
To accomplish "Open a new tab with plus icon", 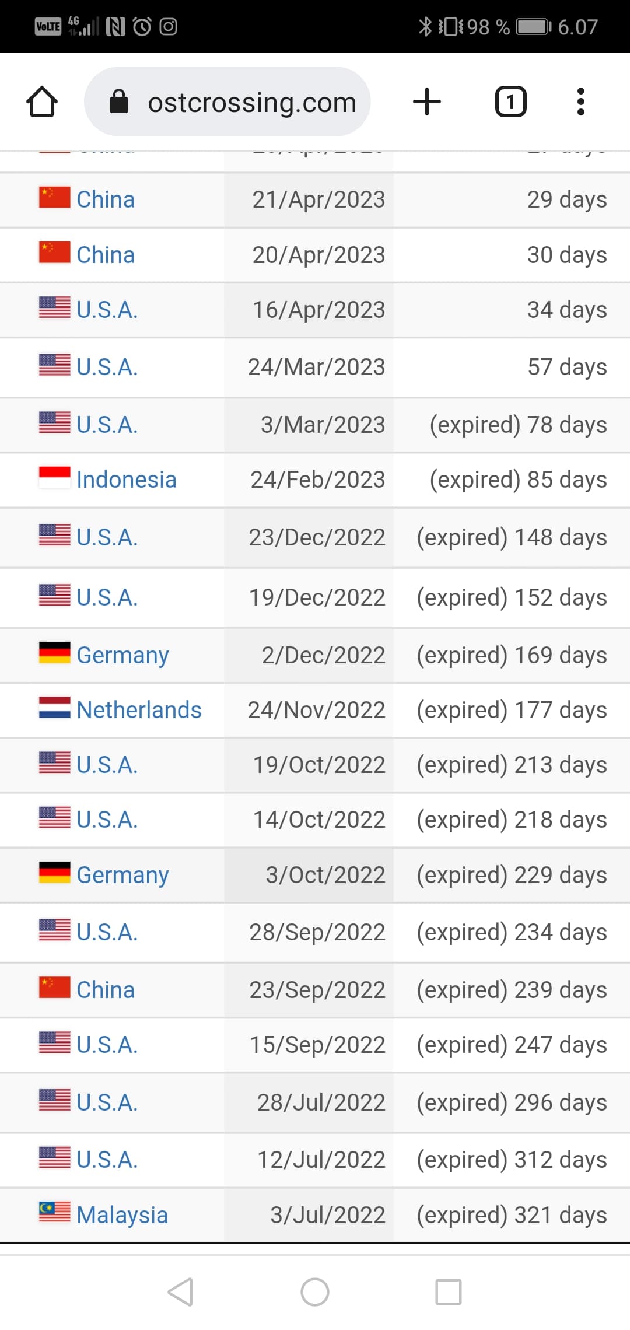I will 427,102.
